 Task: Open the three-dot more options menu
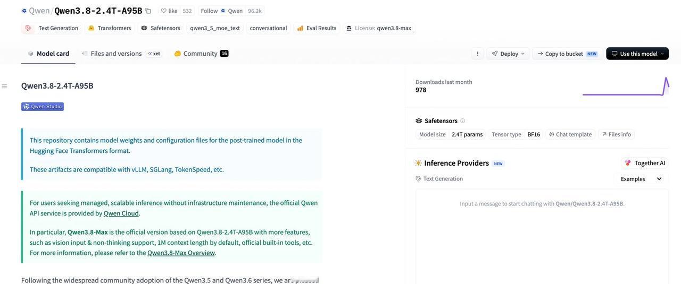[478, 54]
